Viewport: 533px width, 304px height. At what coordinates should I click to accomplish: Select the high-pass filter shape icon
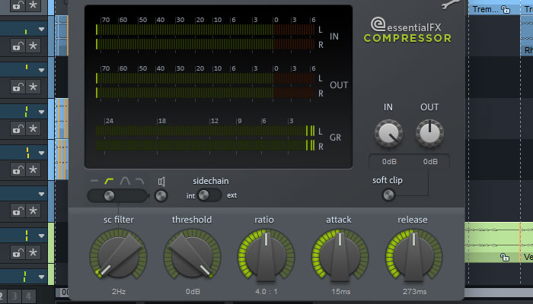pyautogui.click(x=110, y=181)
